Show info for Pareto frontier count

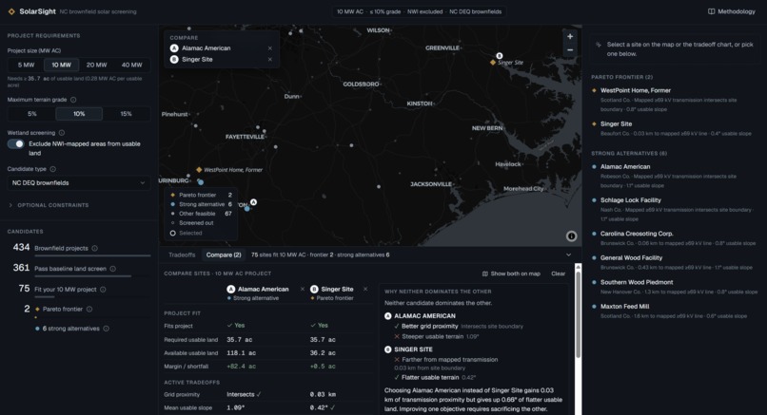[89, 309]
